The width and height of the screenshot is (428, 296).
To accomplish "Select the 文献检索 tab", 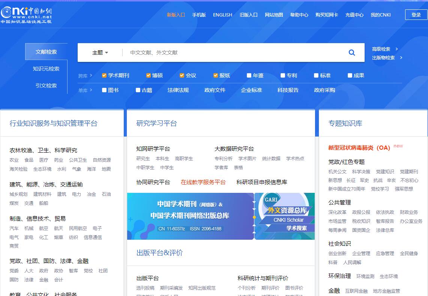I will [46, 52].
